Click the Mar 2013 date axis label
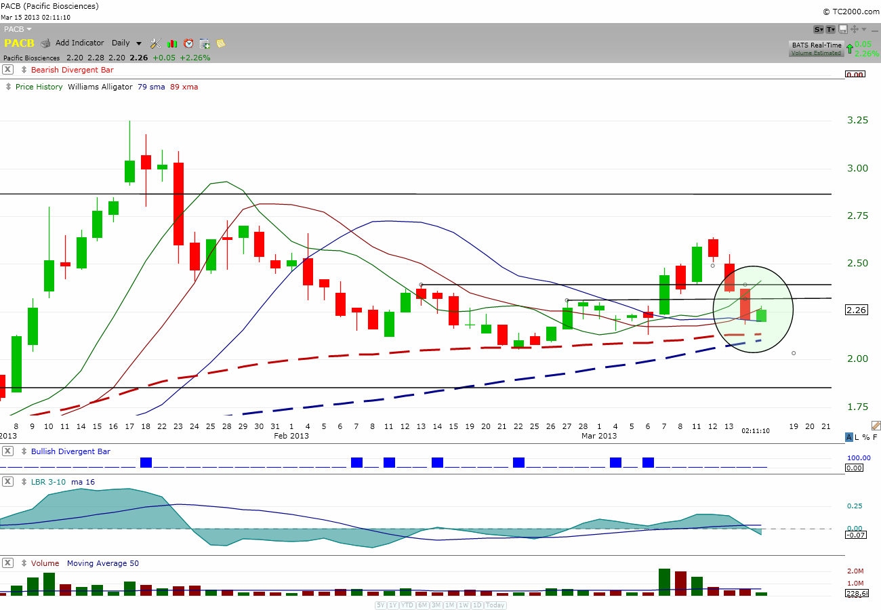Viewport: 881px width, 610px height. click(x=599, y=436)
